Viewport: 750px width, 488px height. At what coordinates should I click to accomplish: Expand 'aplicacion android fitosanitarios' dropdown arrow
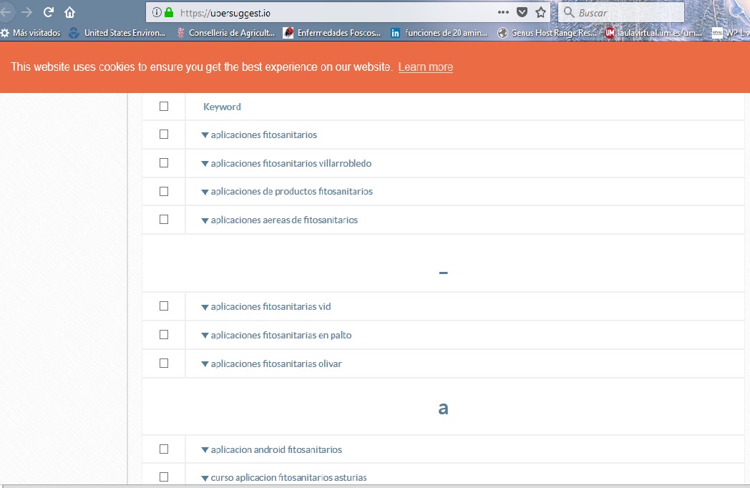pyautogui.click(x=205, y=450)
